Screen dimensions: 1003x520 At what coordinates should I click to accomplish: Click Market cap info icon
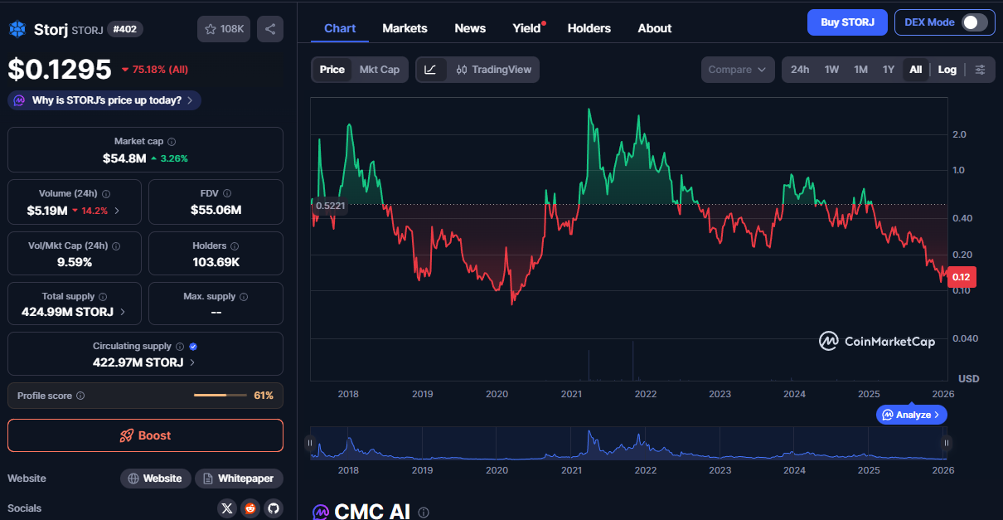point(172,142)
